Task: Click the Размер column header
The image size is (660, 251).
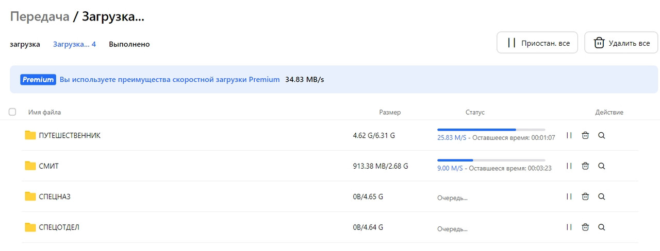Action: (x=390, y=112)
